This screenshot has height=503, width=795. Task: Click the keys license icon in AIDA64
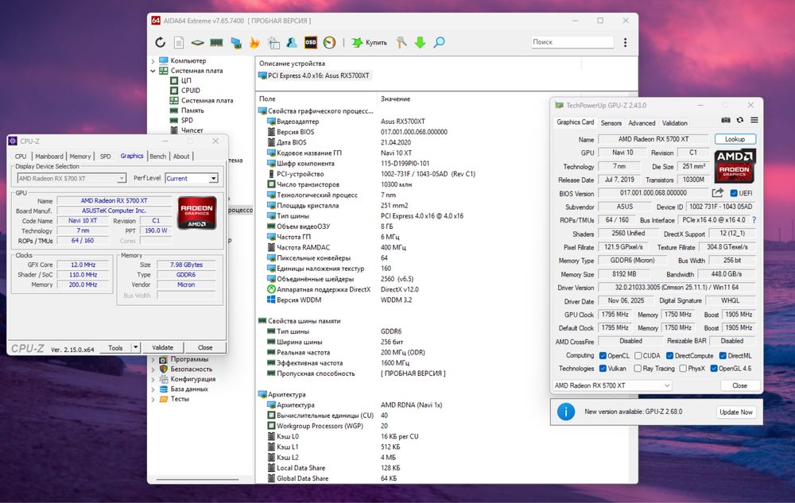[x=401, y=43]
